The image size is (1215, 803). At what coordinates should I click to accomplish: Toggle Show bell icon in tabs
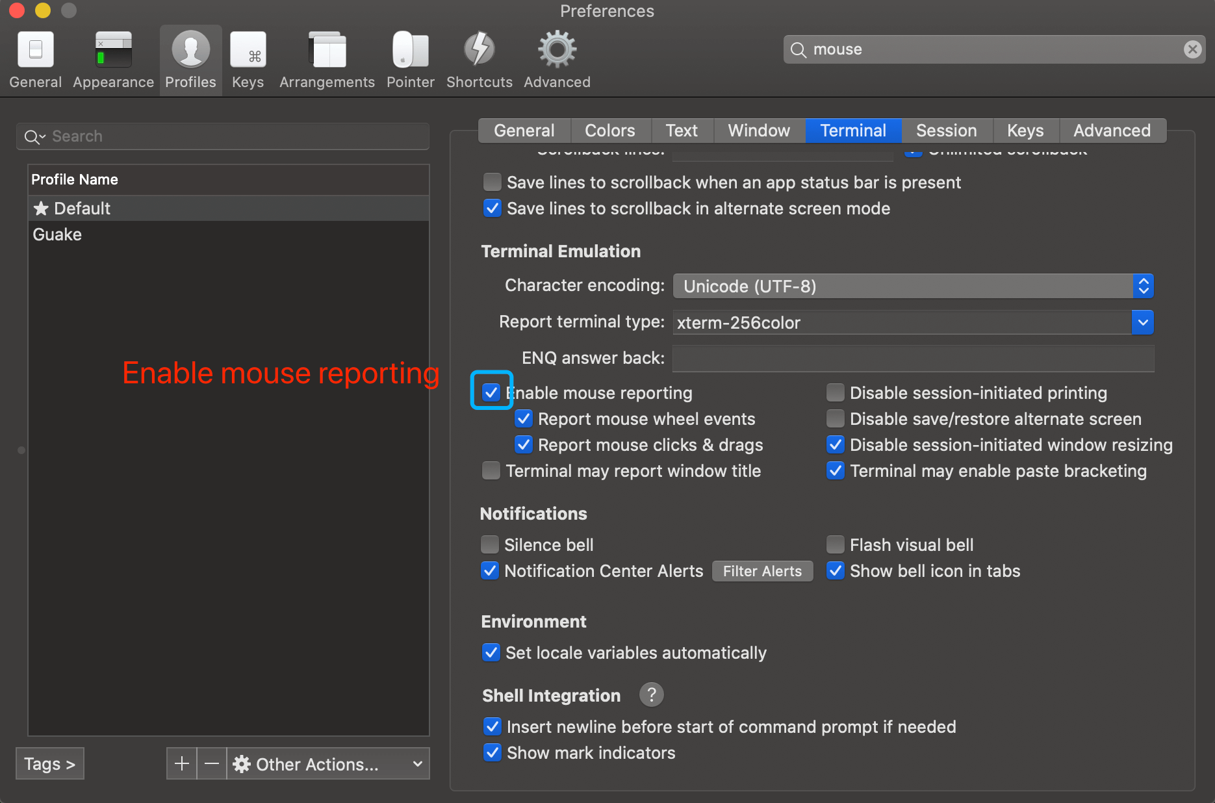click(836, 570)
